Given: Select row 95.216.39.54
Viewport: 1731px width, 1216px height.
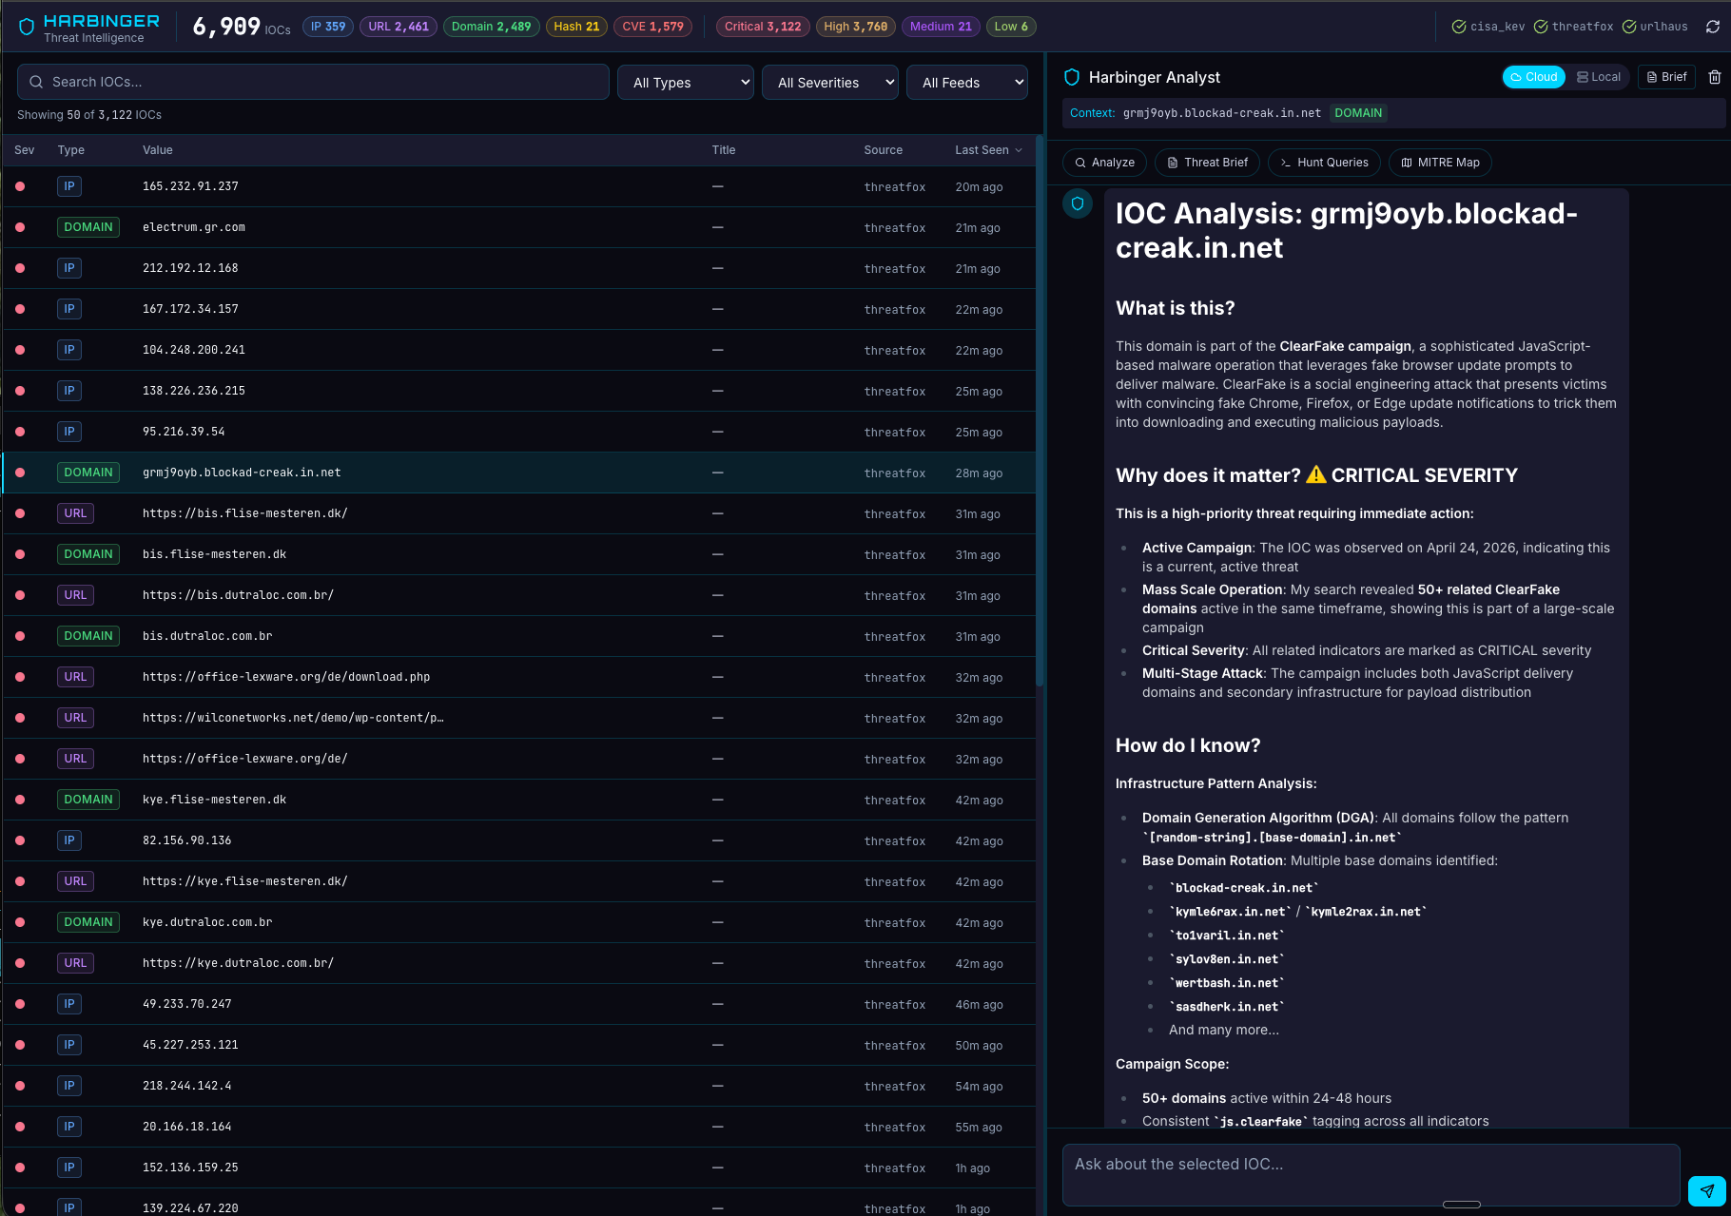Looking at the screenshot, I should point(519,432).
